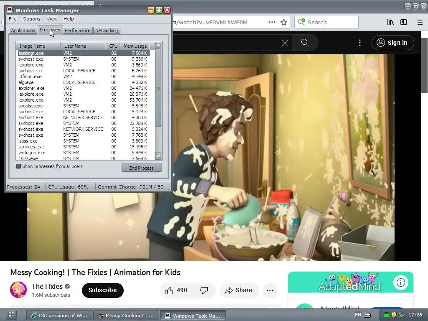428x321 pixels.
Task: Dislike the video with thumbs-down
Action: (204, 290)
